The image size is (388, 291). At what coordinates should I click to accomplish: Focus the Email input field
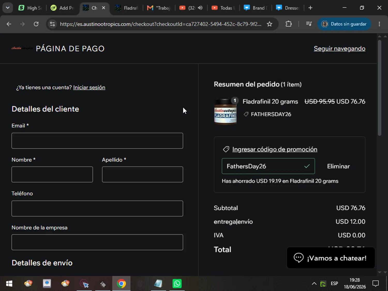click(97, 141)
